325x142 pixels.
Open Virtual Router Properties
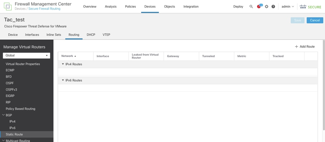click(23, 64)
